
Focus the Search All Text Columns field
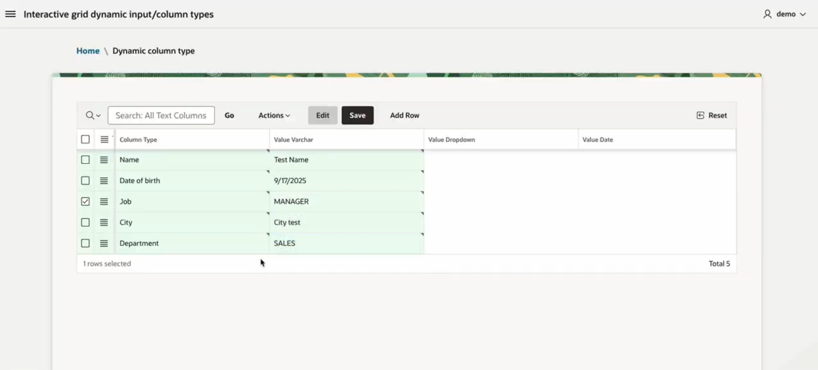coord(161,115)
